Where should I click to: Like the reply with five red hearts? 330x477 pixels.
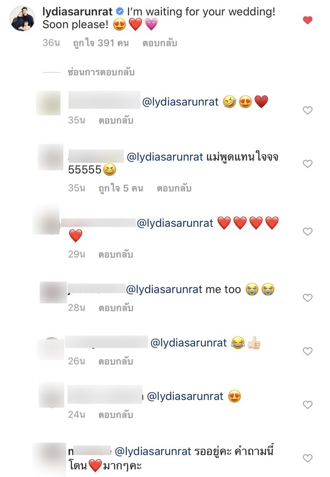(307, 232)
